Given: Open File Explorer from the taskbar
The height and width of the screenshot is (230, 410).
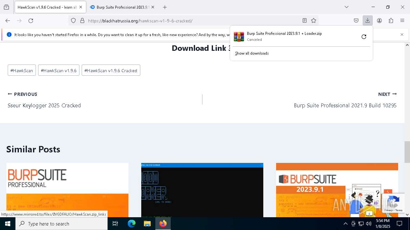Looking at the screenshot, I should [147, 224].
